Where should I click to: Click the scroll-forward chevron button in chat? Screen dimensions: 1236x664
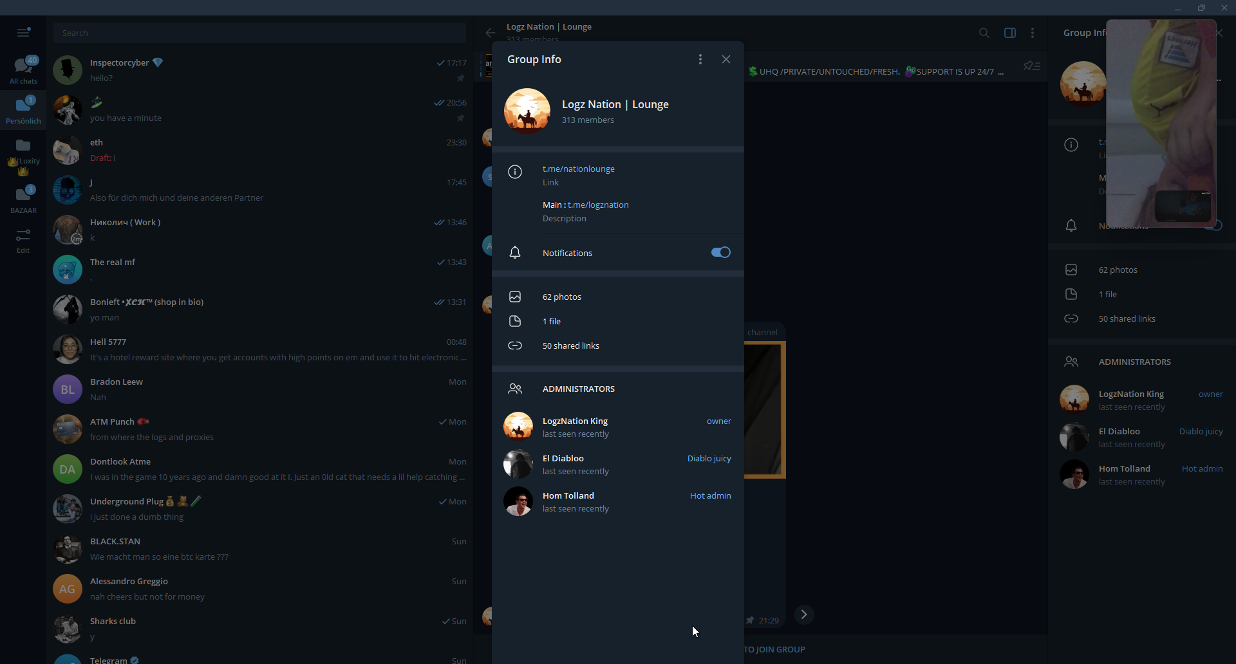(803, 614)
